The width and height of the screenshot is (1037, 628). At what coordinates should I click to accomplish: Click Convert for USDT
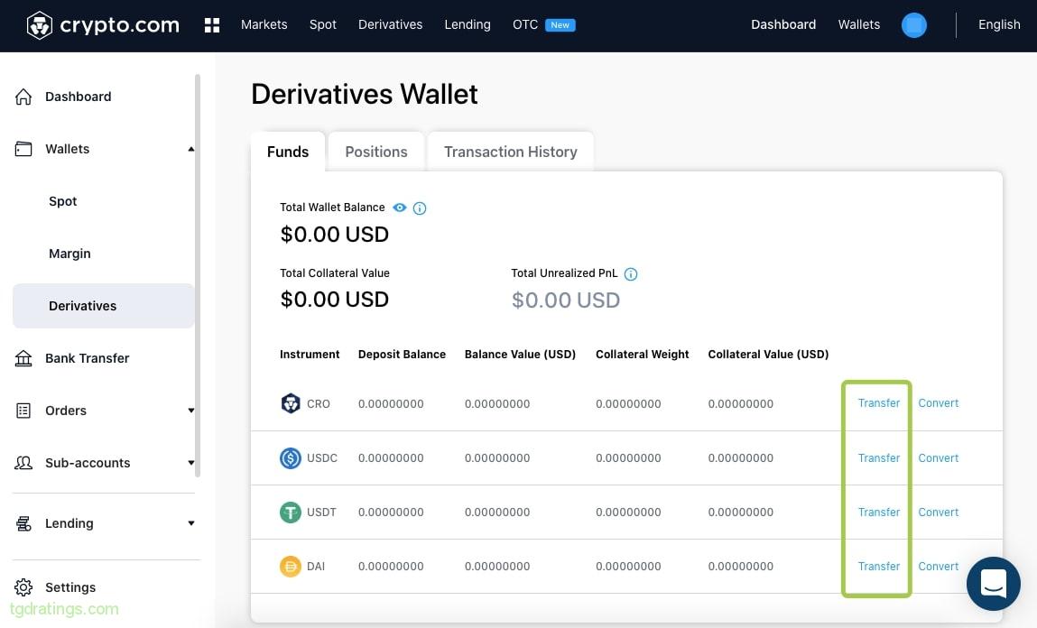tap(938, 512)
